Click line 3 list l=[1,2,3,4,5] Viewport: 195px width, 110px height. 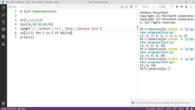pos(31,20)
